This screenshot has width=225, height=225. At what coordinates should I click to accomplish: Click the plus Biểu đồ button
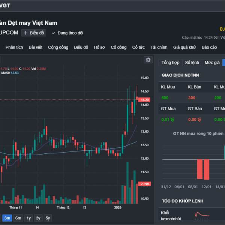click(34, 33)
